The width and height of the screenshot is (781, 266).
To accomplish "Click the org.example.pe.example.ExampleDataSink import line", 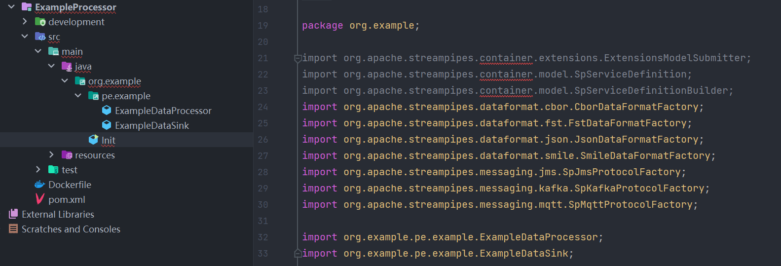I will [438, 254].
